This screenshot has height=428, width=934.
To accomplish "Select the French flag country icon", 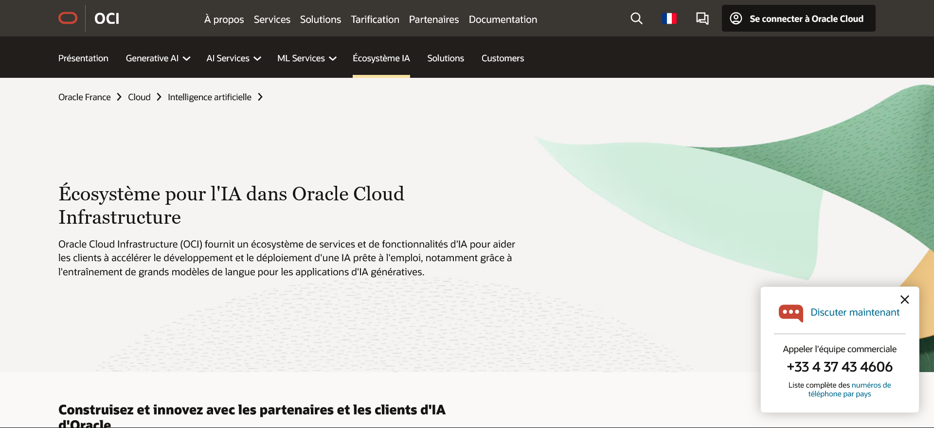I will 669,18.
